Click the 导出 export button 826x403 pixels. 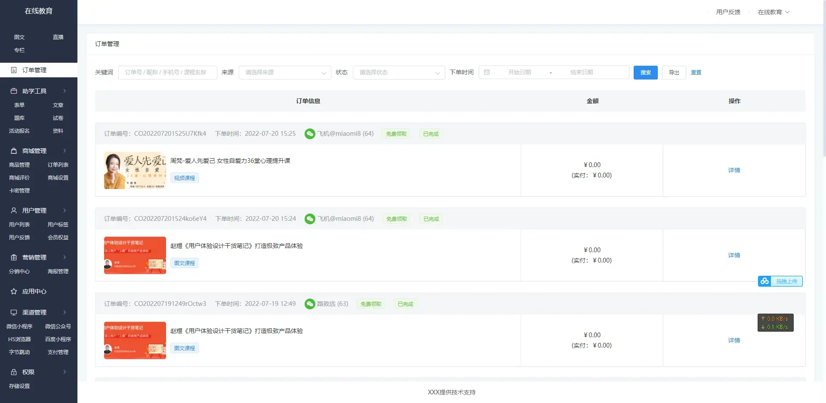pyautogui.click(x=674, y=72)
